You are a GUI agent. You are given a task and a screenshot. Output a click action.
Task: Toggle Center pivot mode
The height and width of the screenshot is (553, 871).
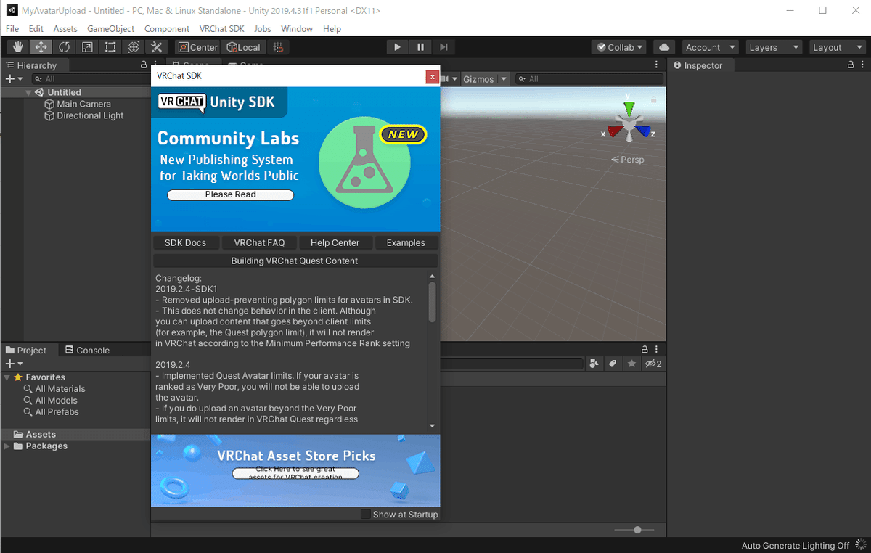(x=197, y=47)
